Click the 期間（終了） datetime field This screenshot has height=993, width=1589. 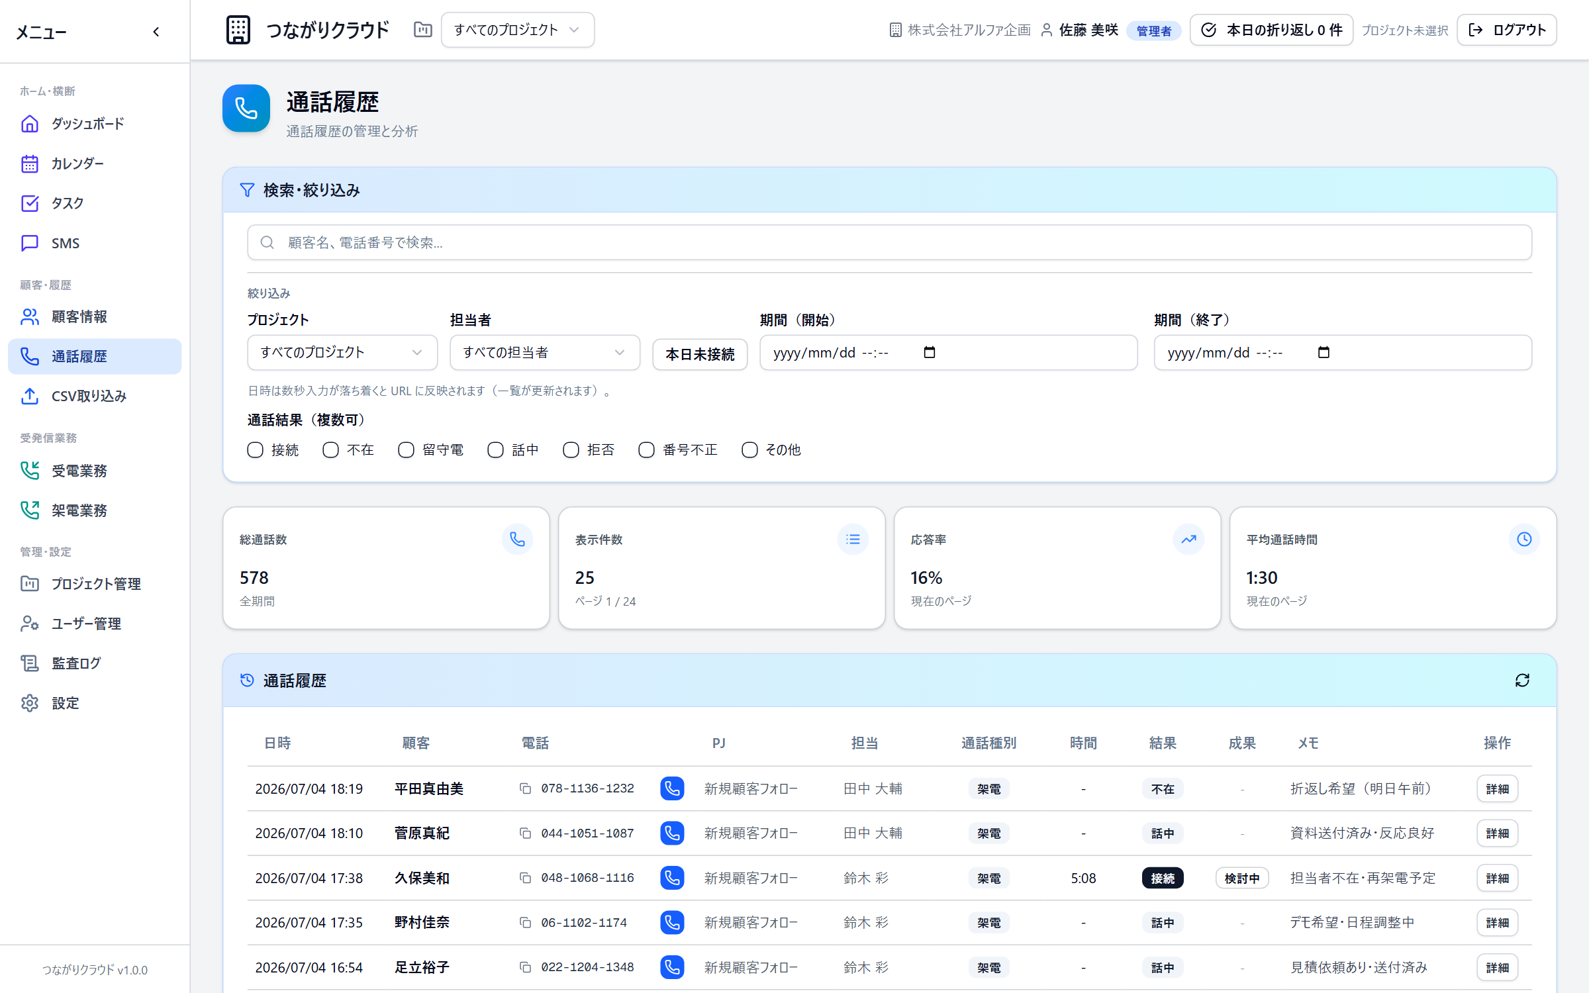pos(1343,352)
